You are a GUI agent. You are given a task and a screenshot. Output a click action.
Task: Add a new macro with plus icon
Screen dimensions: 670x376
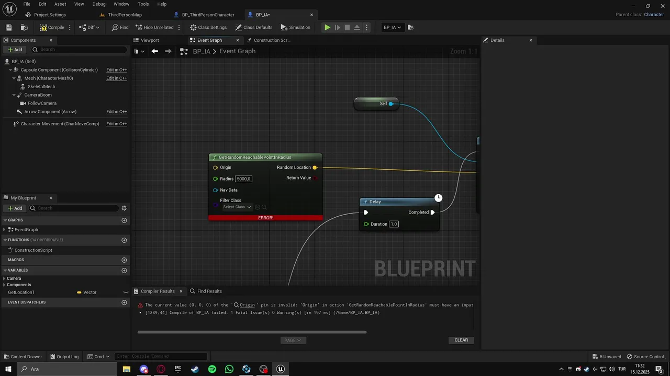(124, 260)
